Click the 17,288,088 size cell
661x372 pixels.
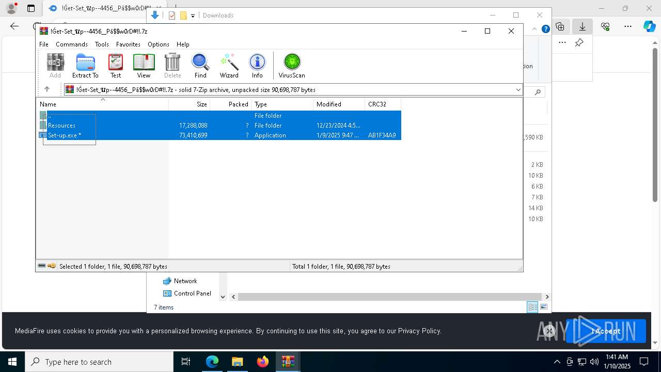(x=193, y=126)
